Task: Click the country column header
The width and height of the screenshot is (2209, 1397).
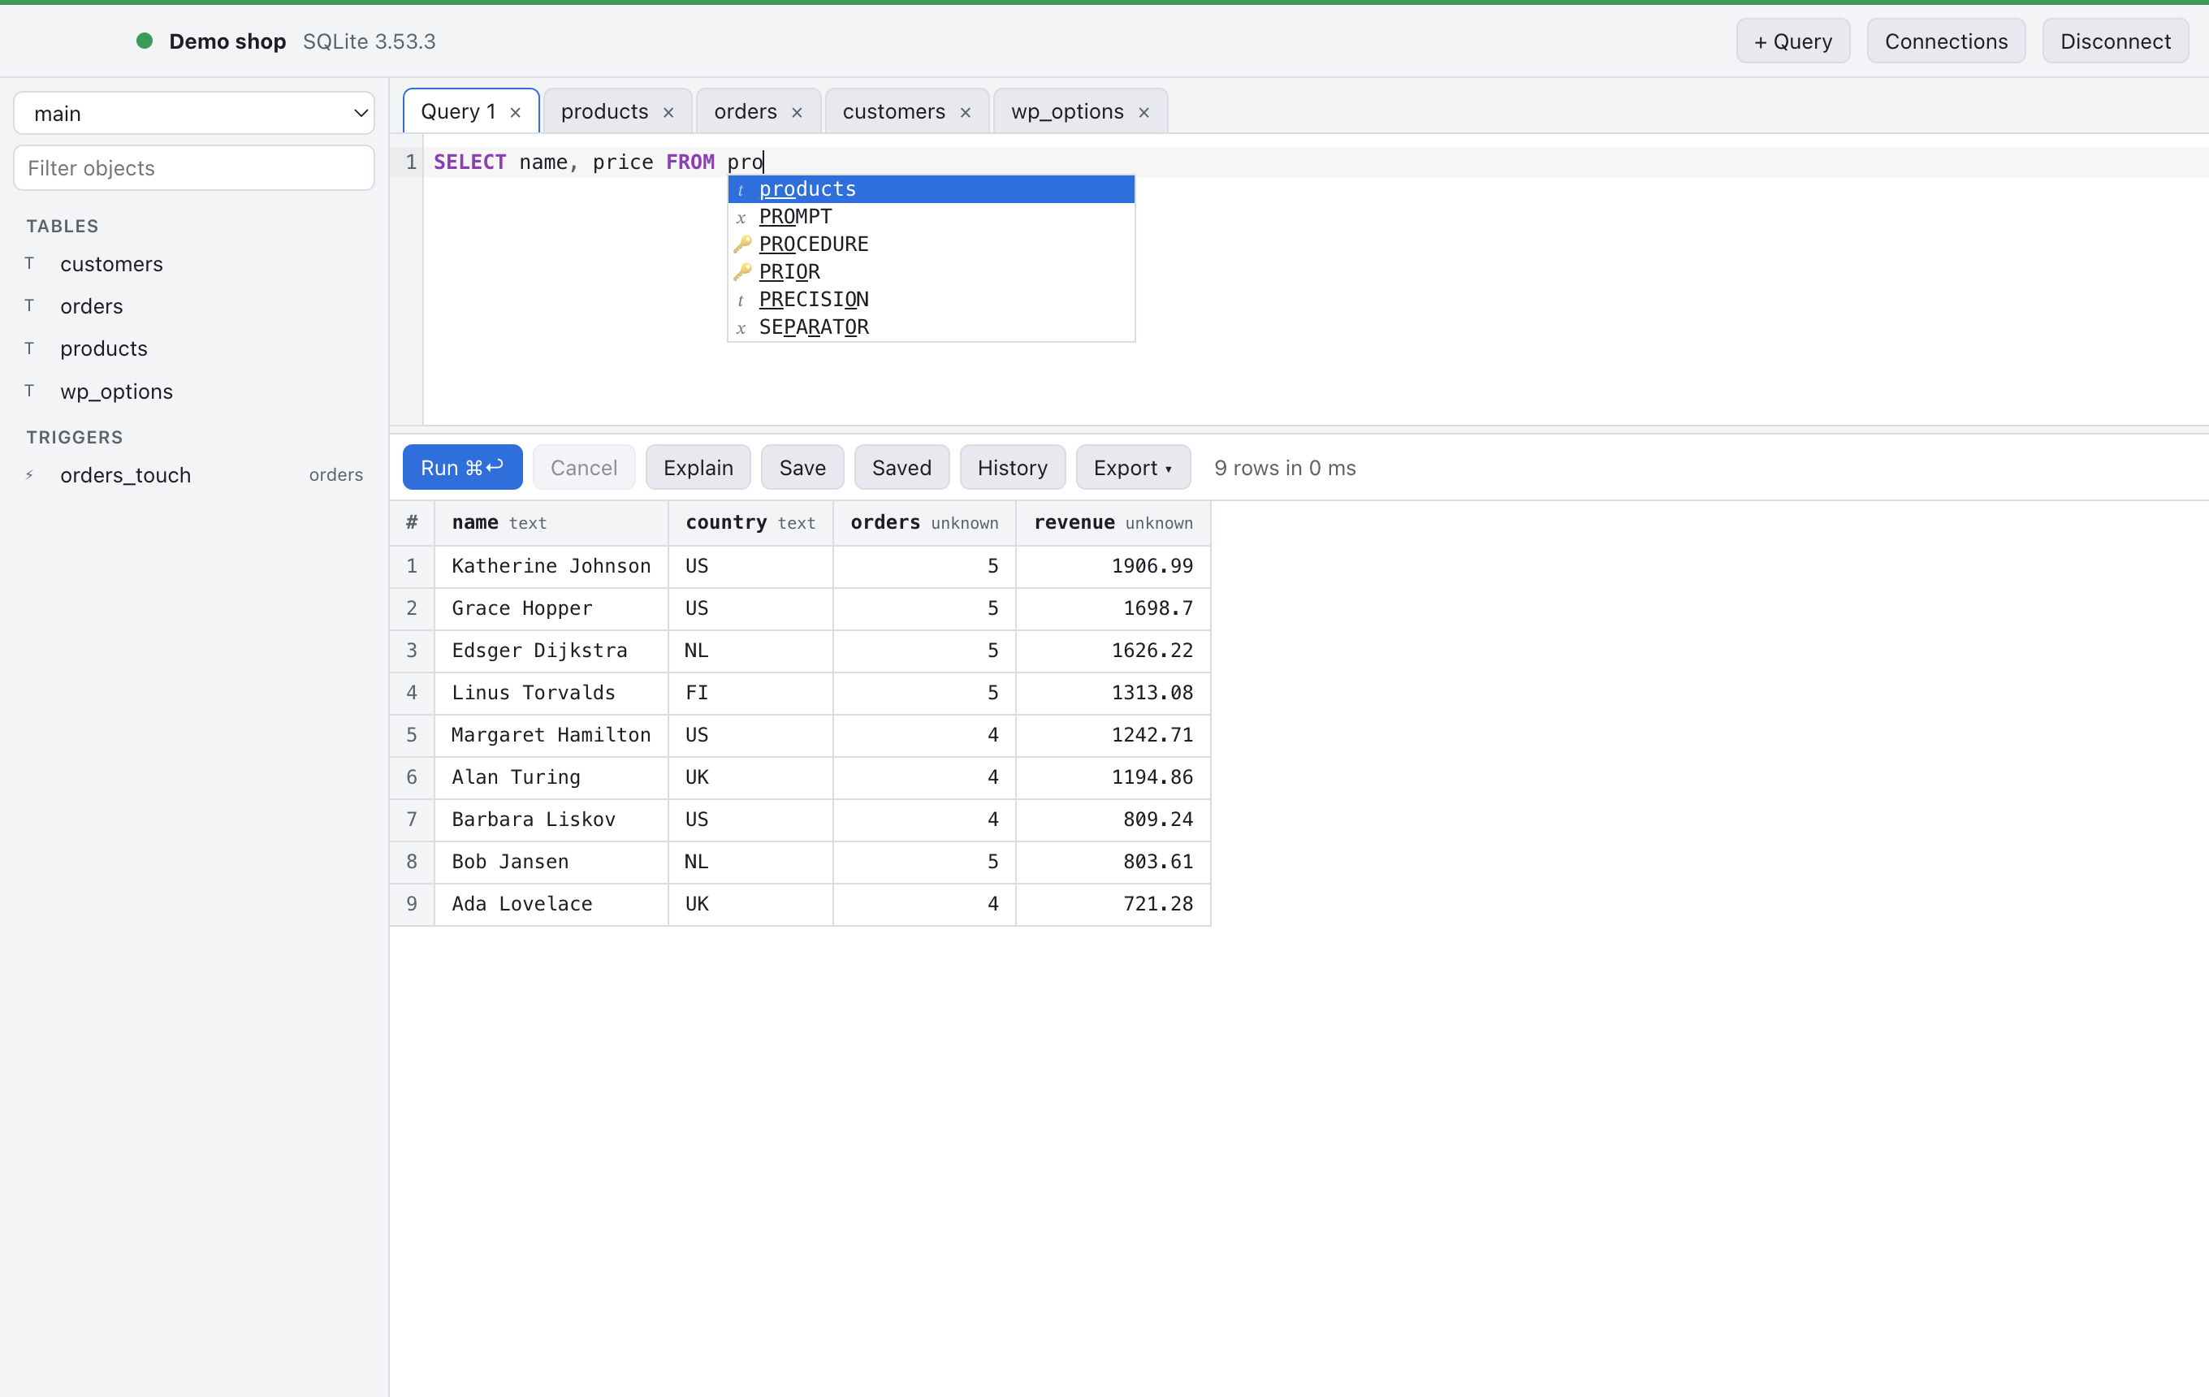Action: [750, 523]
